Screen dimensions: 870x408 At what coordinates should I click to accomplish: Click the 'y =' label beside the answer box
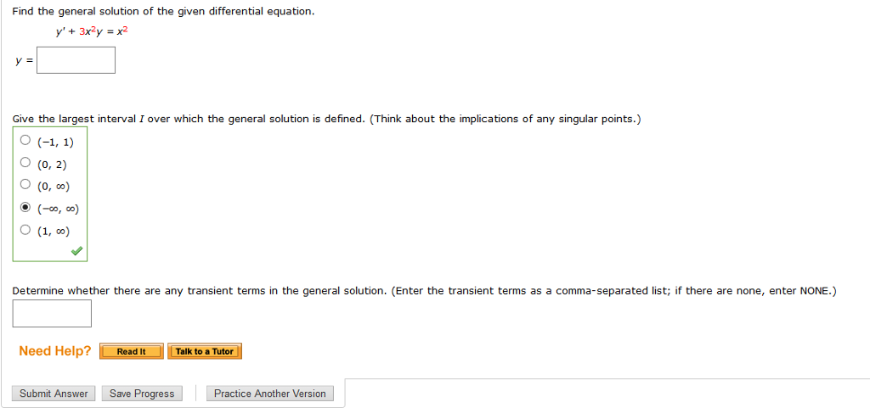(22, 61)
